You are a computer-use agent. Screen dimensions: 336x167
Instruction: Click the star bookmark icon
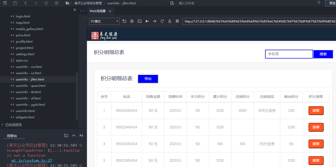point(46,3)
